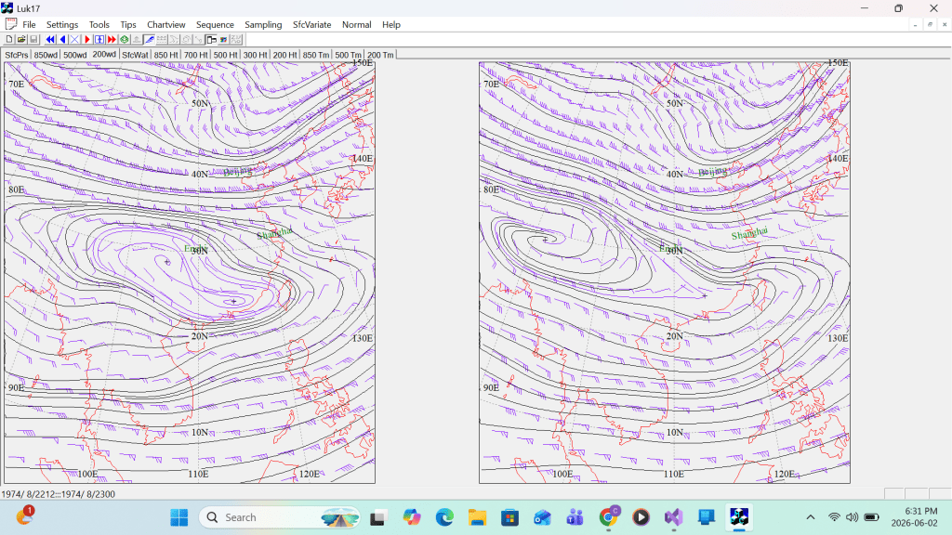Click the taskbar Search box
This screenshot has height=535, width=952.
[x=279, y=517]
